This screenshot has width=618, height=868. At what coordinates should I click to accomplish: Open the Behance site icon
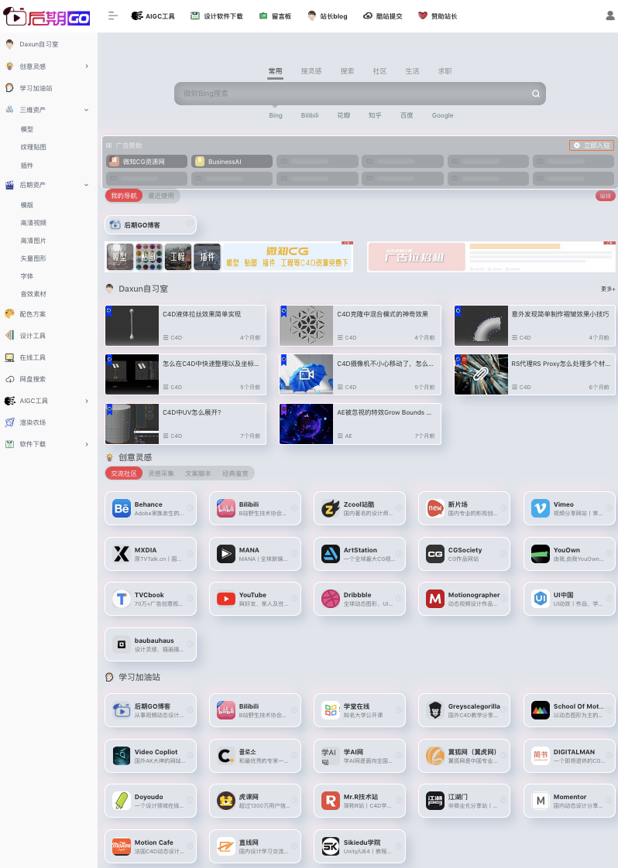[122, 508]
